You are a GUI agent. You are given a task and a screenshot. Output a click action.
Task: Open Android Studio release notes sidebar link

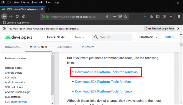14,73
